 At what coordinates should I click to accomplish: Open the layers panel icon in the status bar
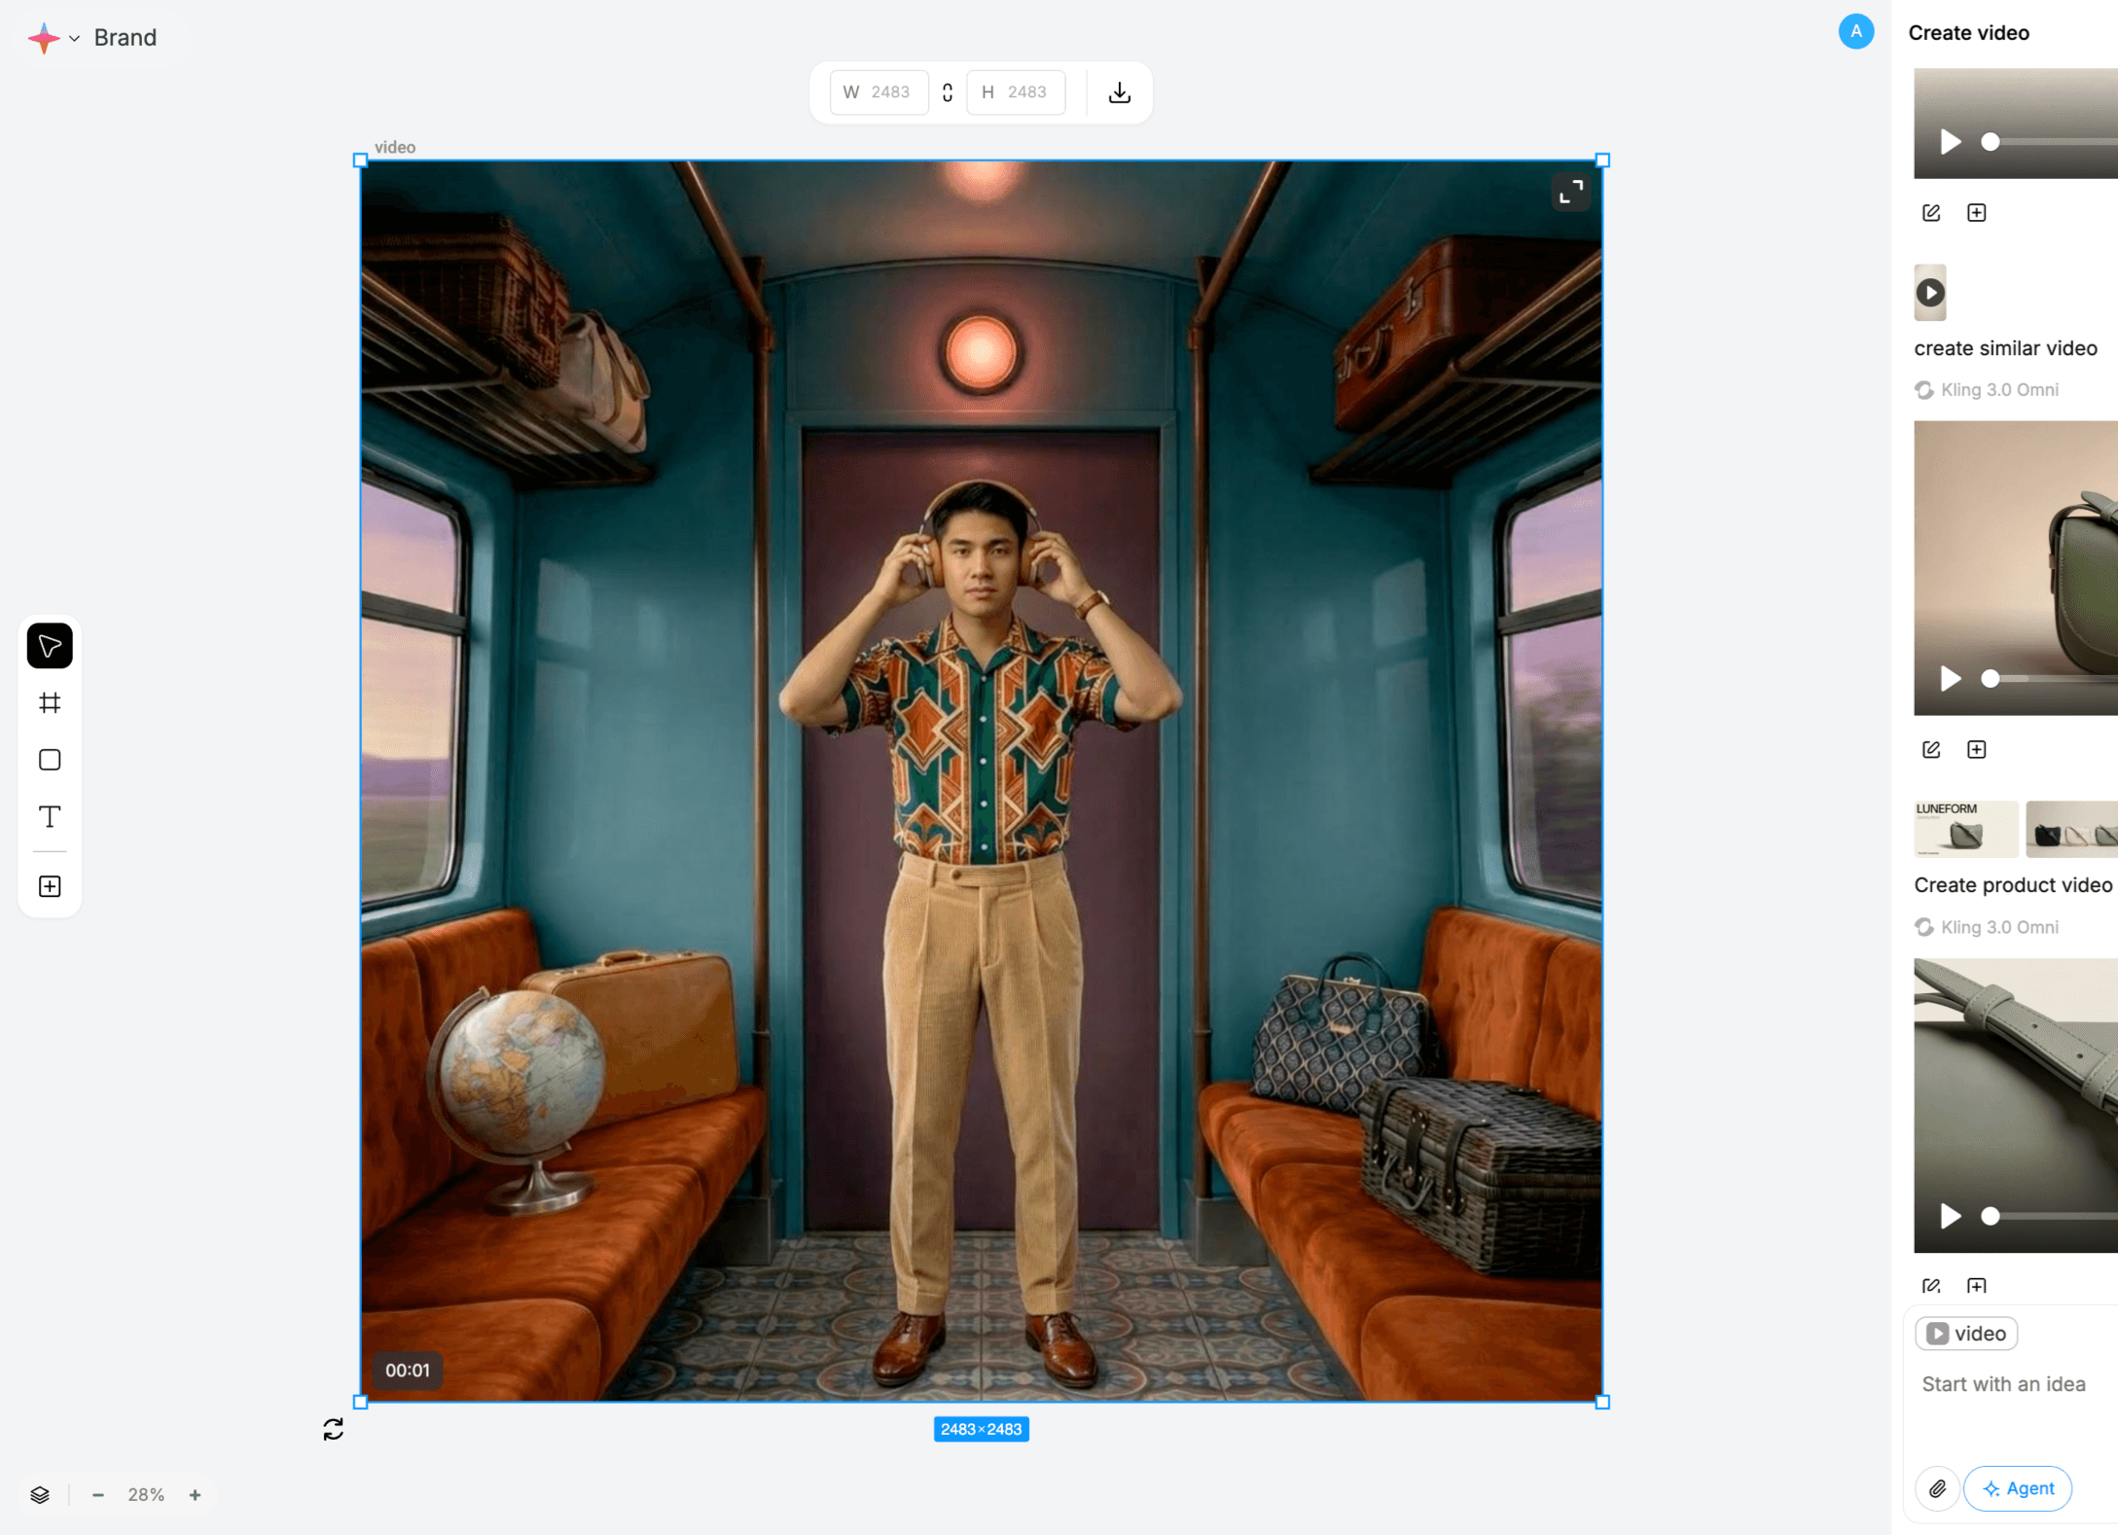[x=40, y=1494]
